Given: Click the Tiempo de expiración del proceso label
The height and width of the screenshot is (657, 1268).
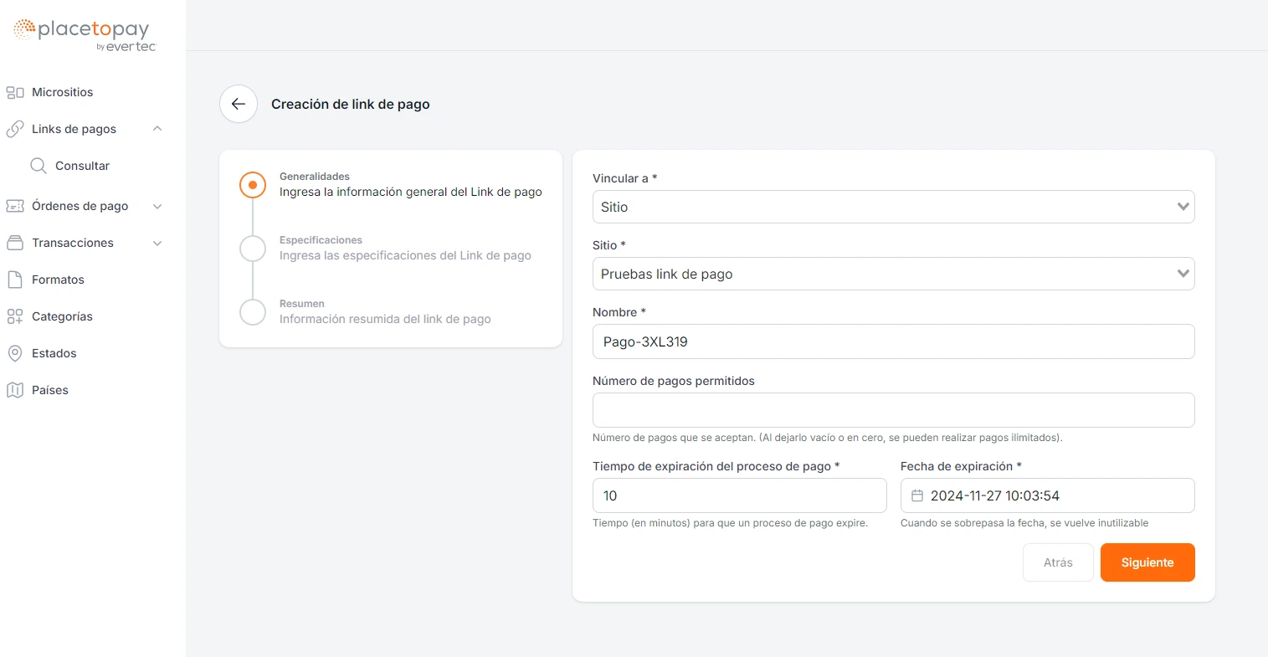Looking at the screenshot, I should (716, 466).
